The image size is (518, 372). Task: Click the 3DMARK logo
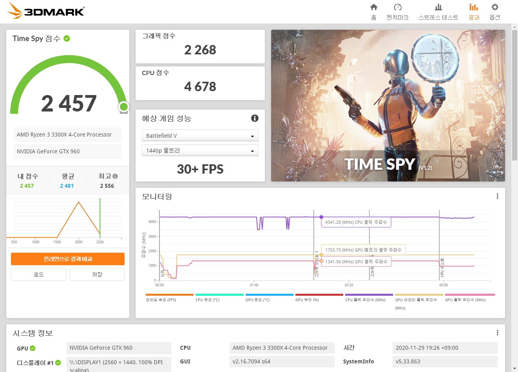coord(46,11)
